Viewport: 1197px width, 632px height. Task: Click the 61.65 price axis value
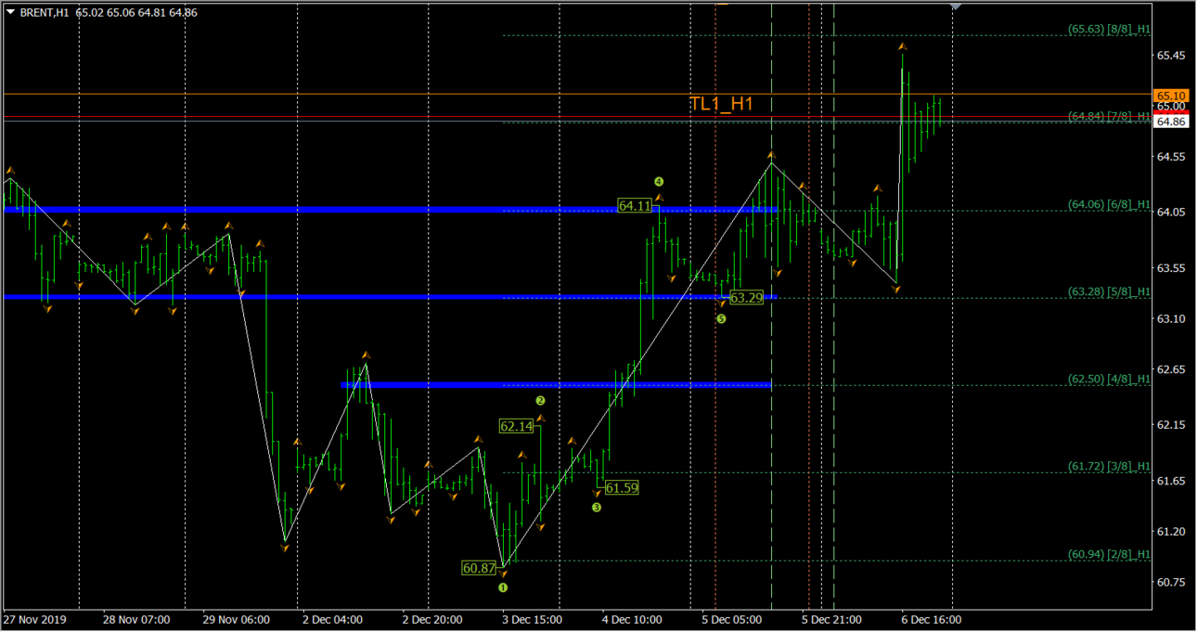point(1170,481)
